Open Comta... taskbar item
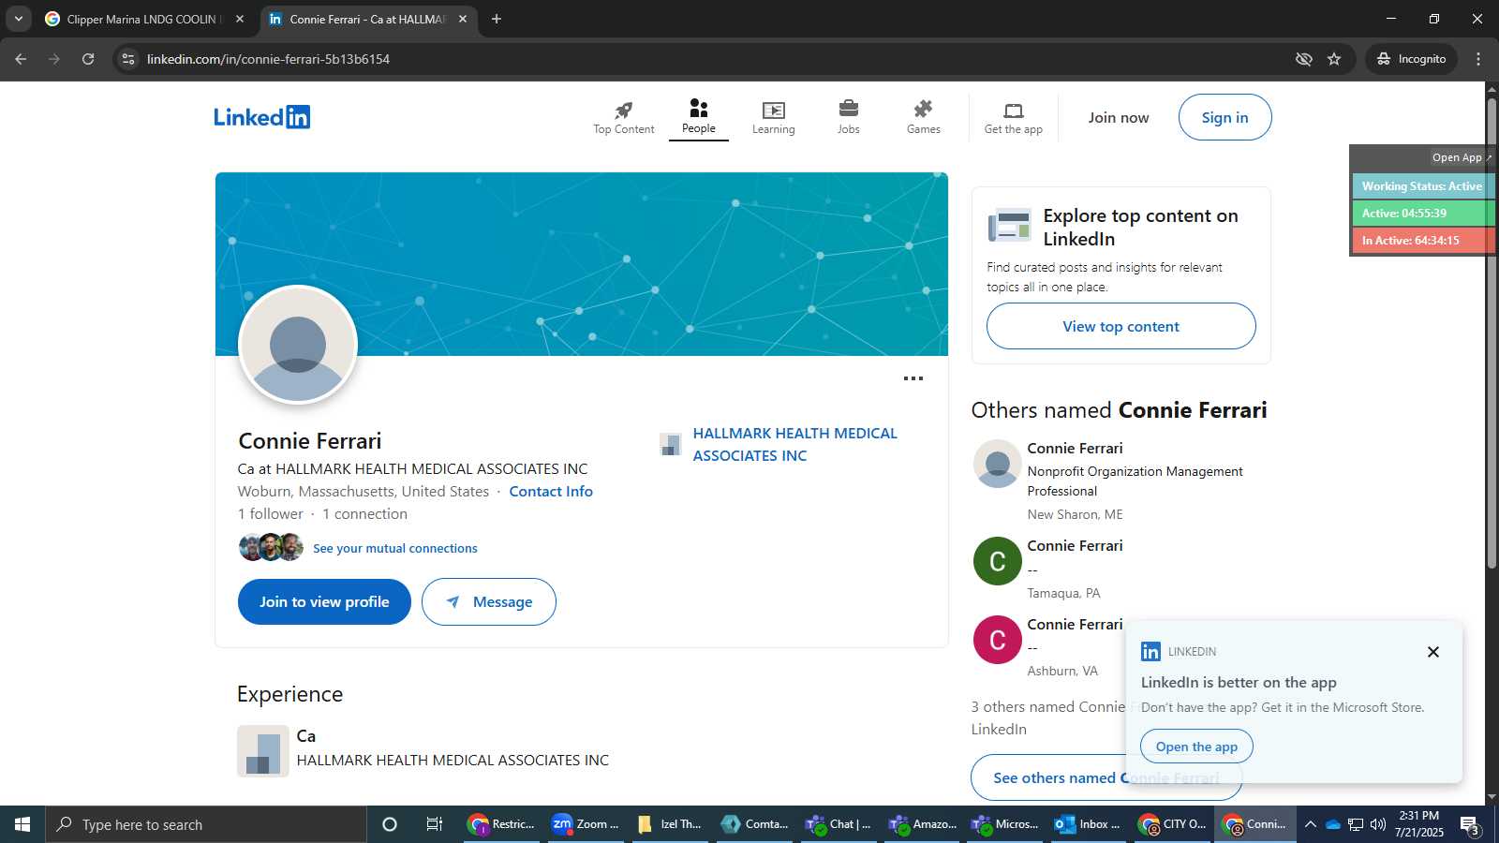The width and height of the screenshot is (1499, 843). [754, 824]
